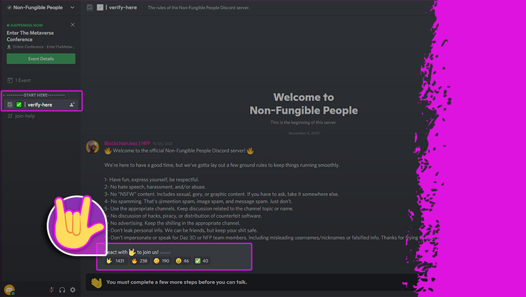
Task: Add the smiling face reaction showing 190
Action: [x=162, y=261]
